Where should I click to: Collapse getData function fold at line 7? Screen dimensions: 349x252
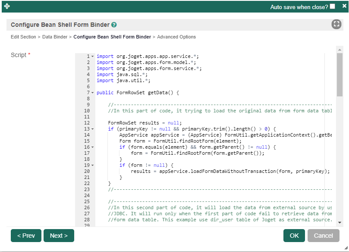92,93
